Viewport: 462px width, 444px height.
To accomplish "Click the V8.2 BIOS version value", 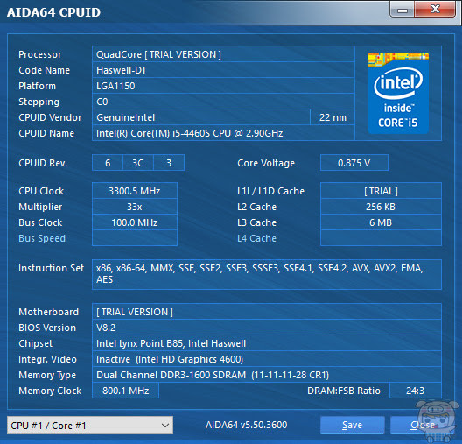I will (x=267, y=328).
